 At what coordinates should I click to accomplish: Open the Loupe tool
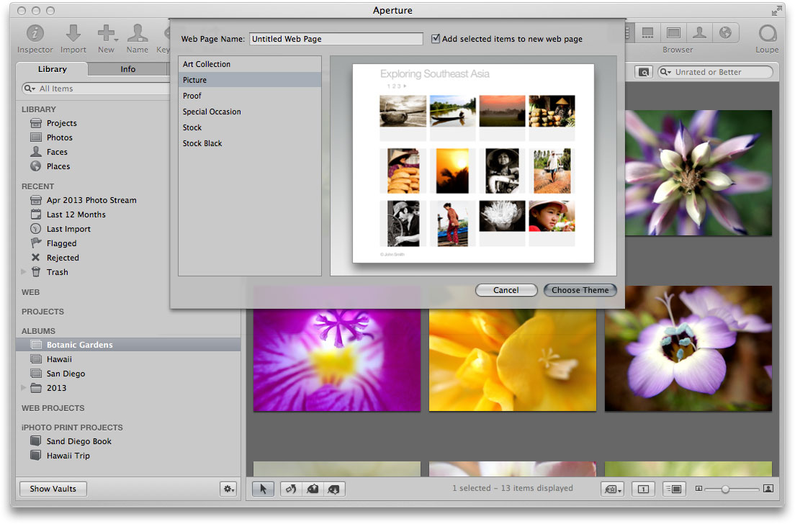pyautogui.click(x=768, y=34)
